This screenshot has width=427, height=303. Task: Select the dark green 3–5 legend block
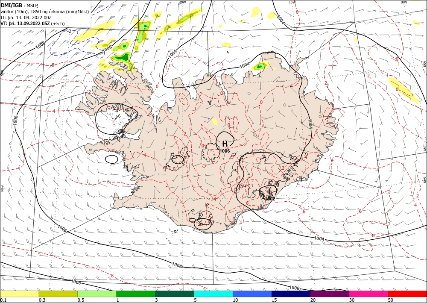coord(175,294)
